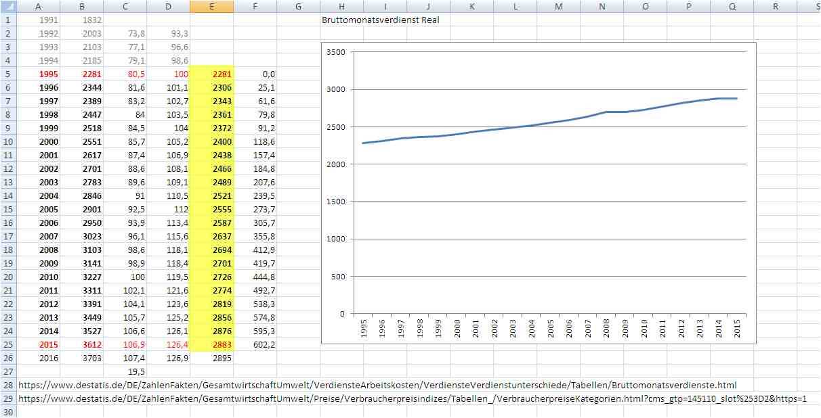Click the 2015 label on chart's horizontal axis

click(x=736, y=329)
